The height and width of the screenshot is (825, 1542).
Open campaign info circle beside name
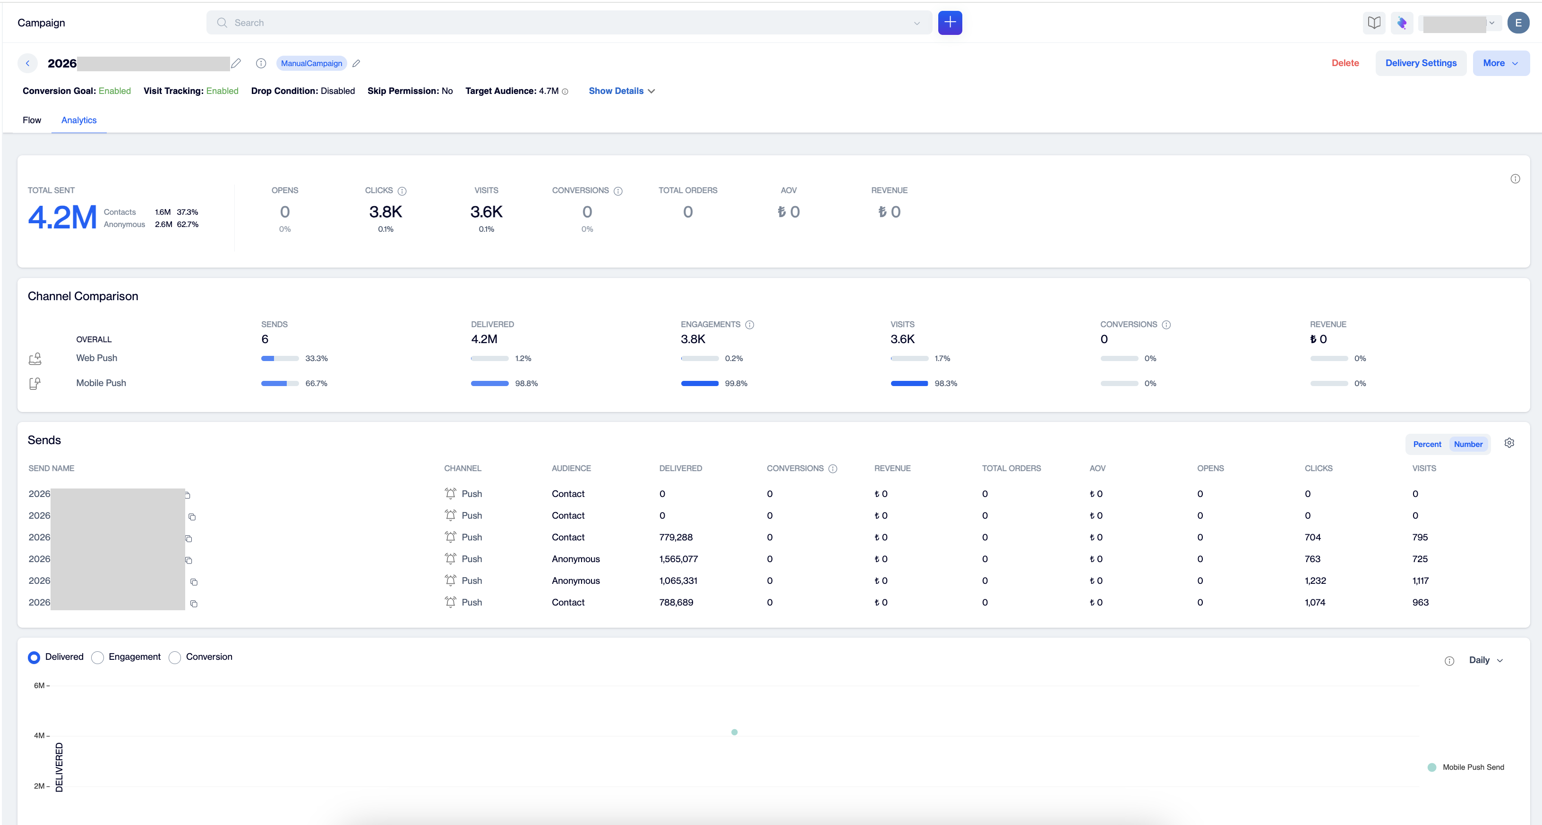click(x=261, y=63)
